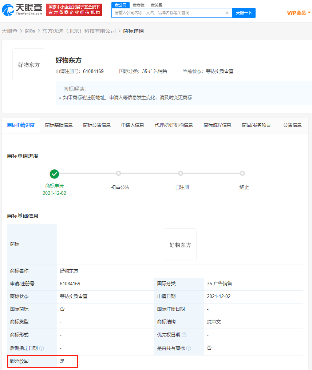Go to 商标 breadcrumb link
The height and width of the screenshot is (370, 312).
point(30,31)
